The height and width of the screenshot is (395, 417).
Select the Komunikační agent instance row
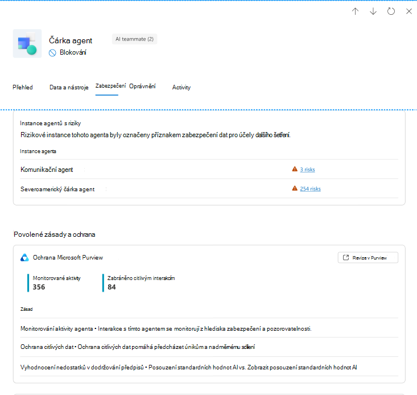(209, 170)
